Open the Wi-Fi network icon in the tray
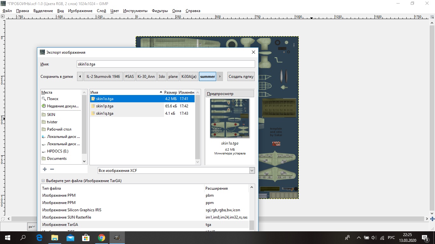 coord(382,238)
